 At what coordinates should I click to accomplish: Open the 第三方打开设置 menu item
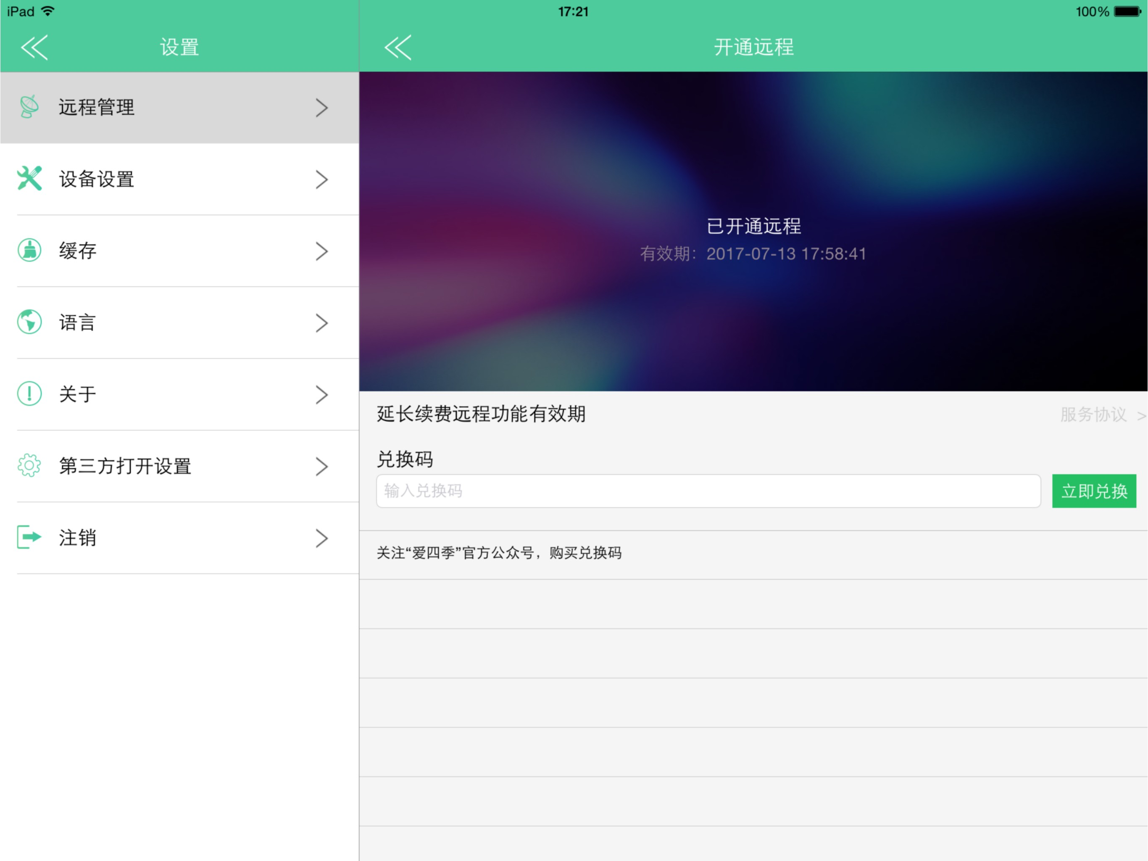[x=179, y=466]
